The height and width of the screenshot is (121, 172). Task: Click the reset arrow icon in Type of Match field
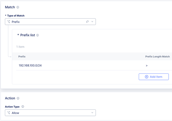coord(87,22)
